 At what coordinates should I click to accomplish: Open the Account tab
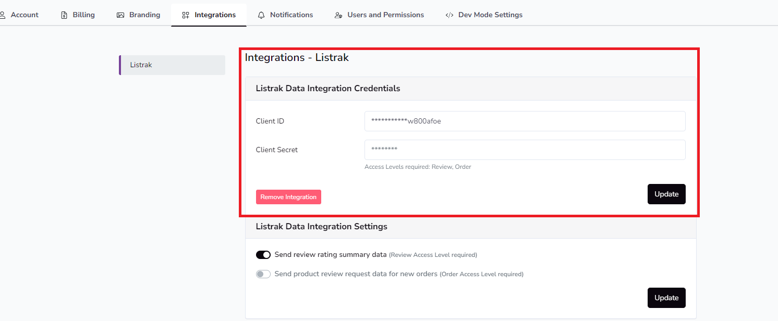(19, 15)
